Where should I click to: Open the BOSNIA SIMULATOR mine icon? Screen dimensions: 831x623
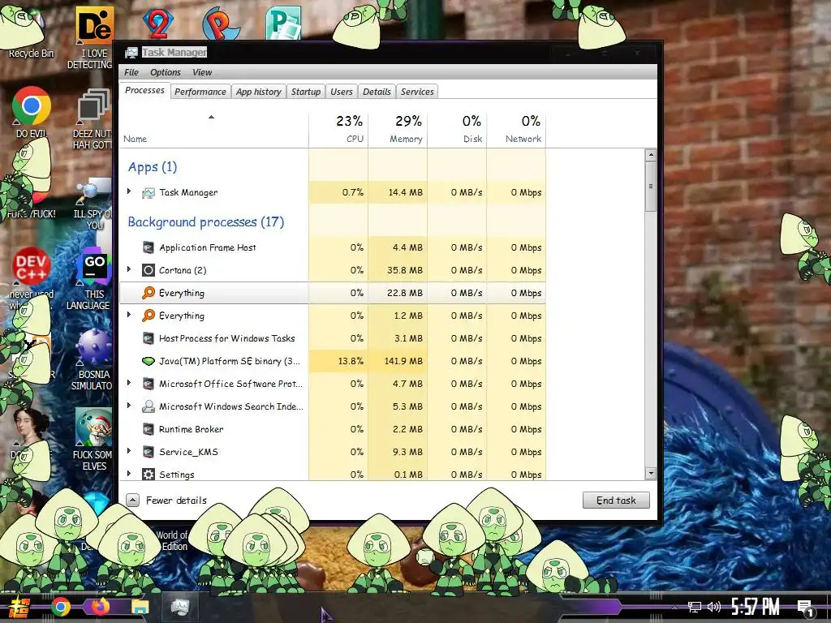click(93, 347)
